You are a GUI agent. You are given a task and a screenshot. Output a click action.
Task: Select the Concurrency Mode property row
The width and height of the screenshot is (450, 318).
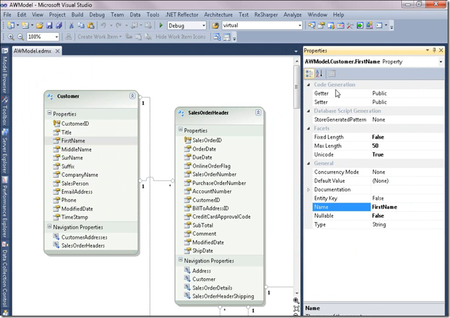coord(378,172)
